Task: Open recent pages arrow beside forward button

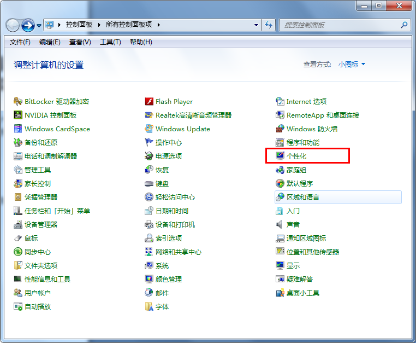Action: (x=39, y=26)
